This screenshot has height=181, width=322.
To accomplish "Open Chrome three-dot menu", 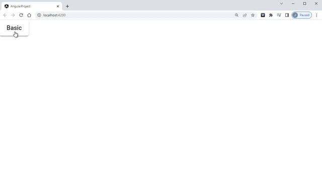I will 316,15.
